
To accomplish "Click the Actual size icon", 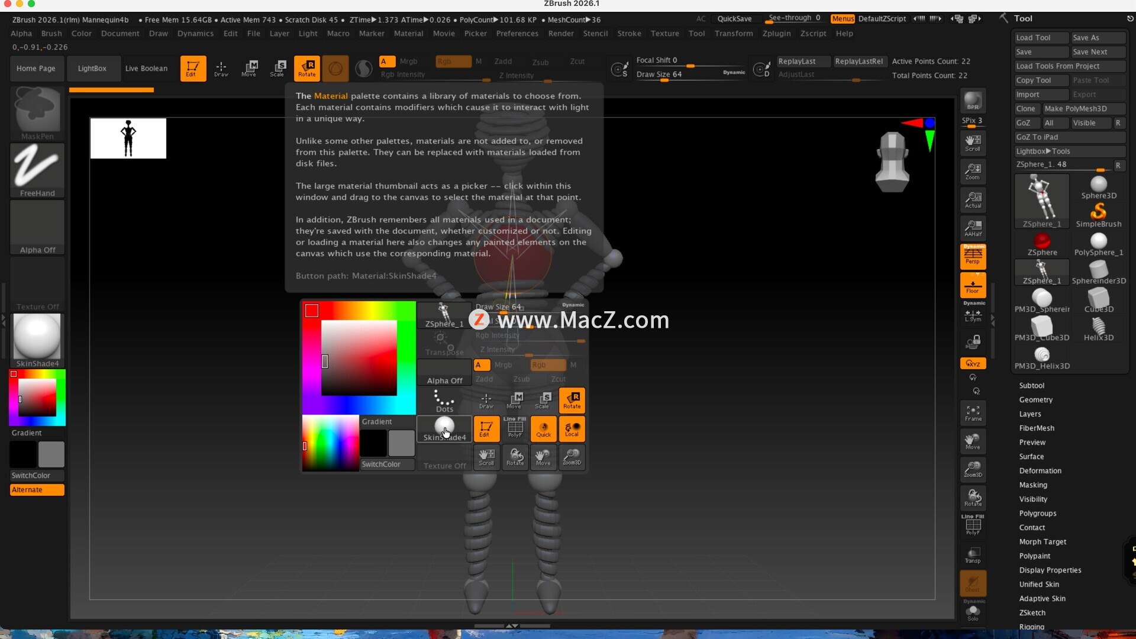I will (x=973, y=199).
